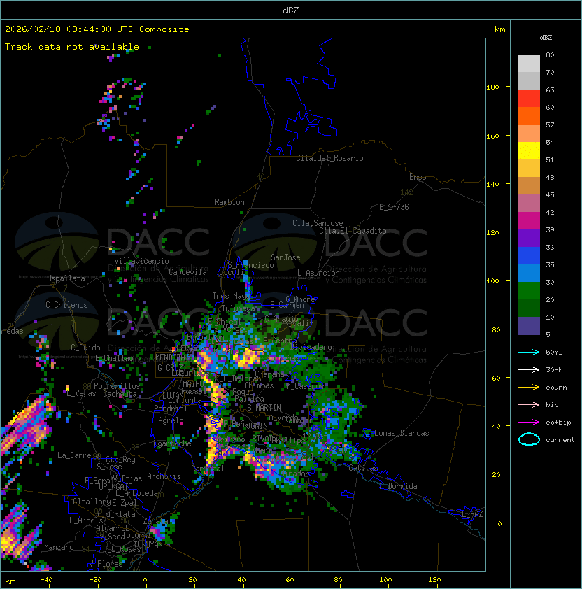Click the 'C_Chilenos' map label
Screen dimensions: 582x589
point(66,305)
